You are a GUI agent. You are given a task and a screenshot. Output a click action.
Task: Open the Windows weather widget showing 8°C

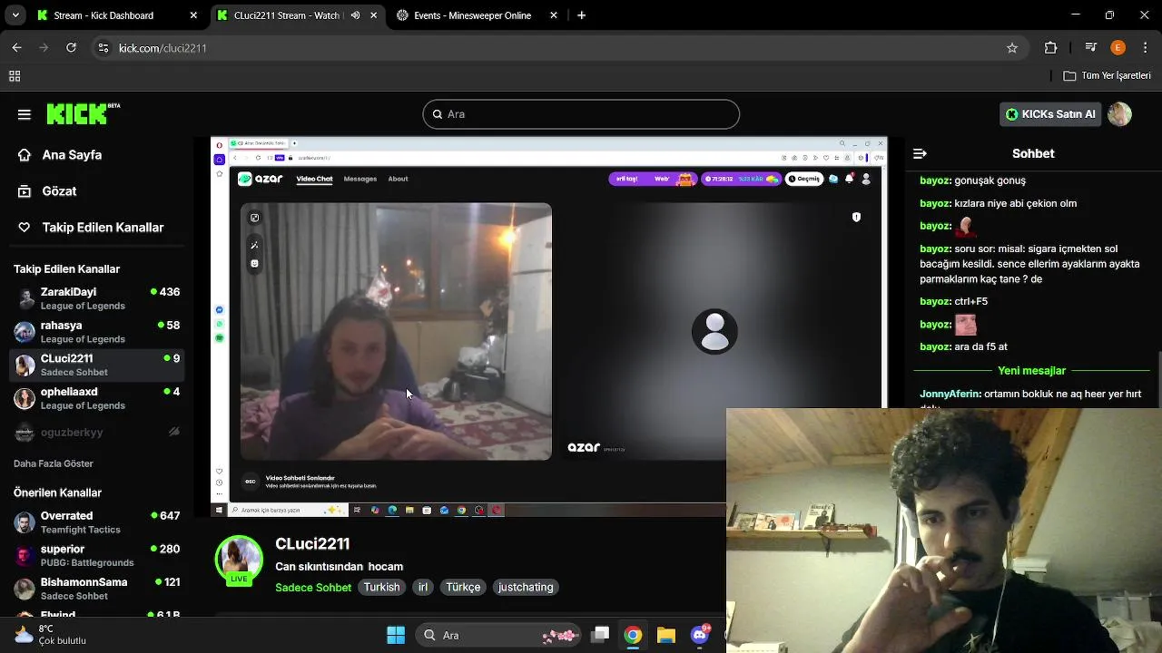pos(50,635)
